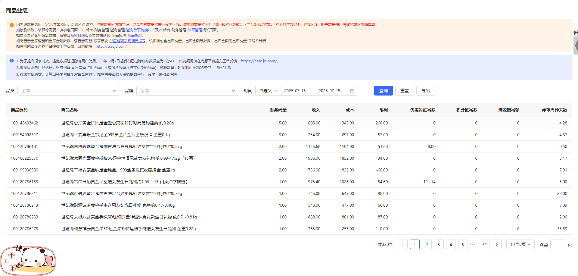This screenshot has height=276, width=578.
Task: Click the 导出 export button
Action: click(425, 91)
